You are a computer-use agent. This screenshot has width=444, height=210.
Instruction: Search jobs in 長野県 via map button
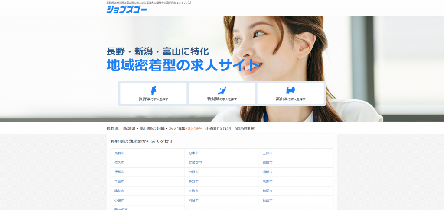point(153,93)
